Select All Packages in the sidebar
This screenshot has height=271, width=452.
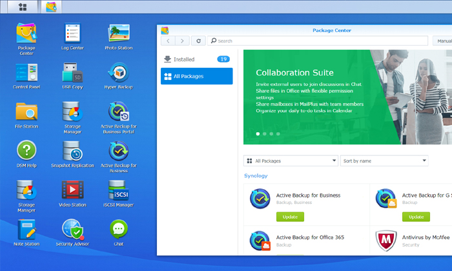(196, 76)
